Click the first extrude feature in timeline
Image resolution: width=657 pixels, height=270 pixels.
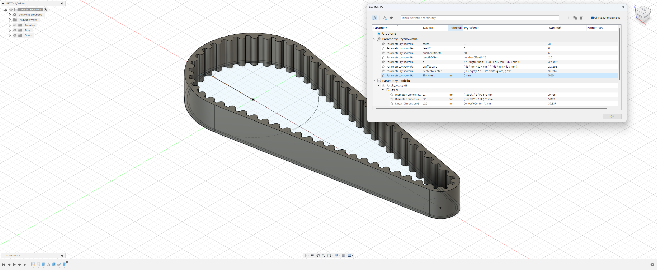click(x=43, y=264)
